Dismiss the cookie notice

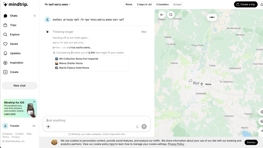point(251,142)
